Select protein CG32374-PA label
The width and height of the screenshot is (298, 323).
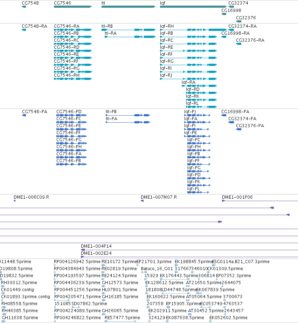click(242, 119)
